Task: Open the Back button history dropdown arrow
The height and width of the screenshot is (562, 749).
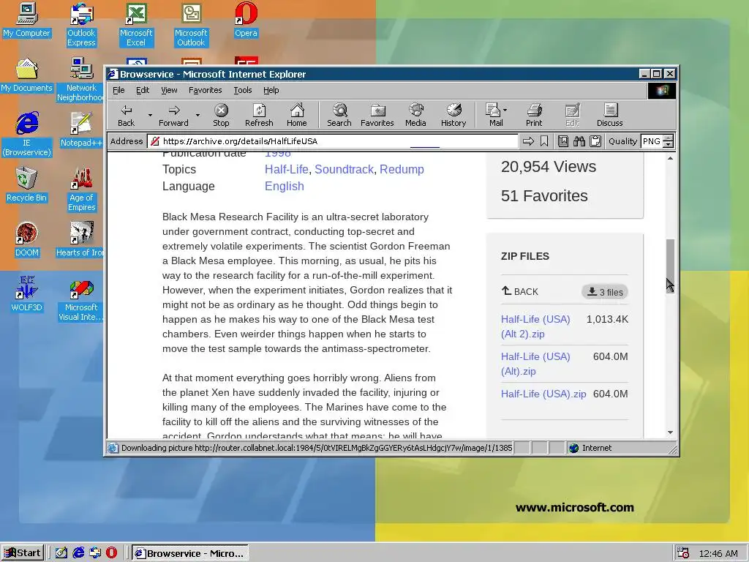Action: pos(150,115)
